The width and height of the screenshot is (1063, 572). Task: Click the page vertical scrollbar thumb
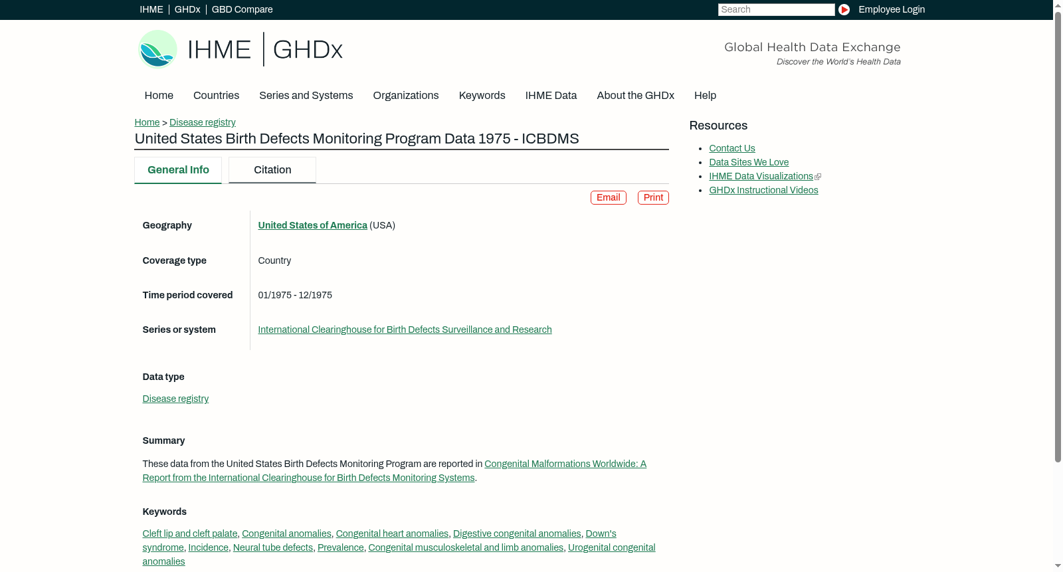1058,236
